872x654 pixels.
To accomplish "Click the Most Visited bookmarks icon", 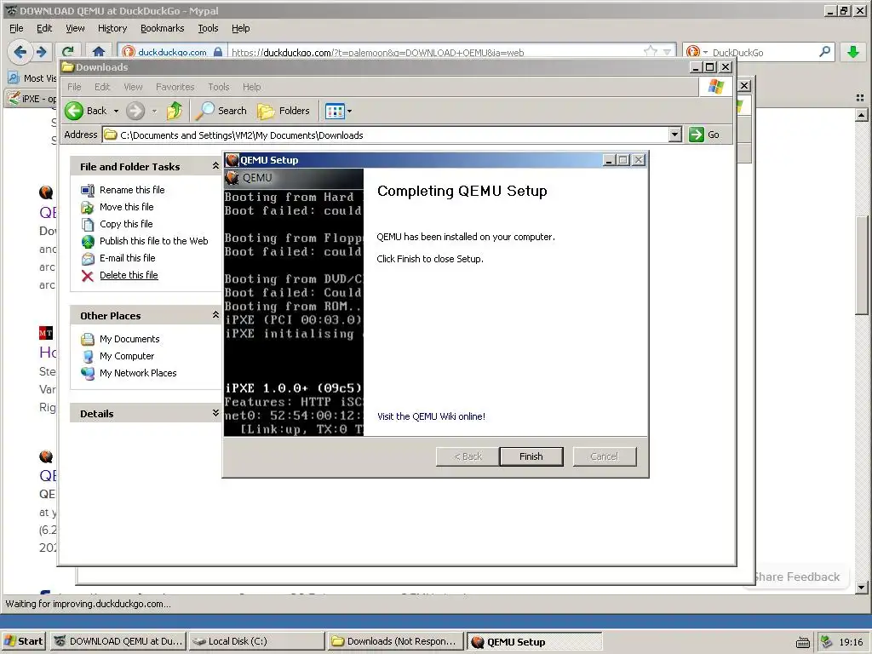I will coord(14,77).
